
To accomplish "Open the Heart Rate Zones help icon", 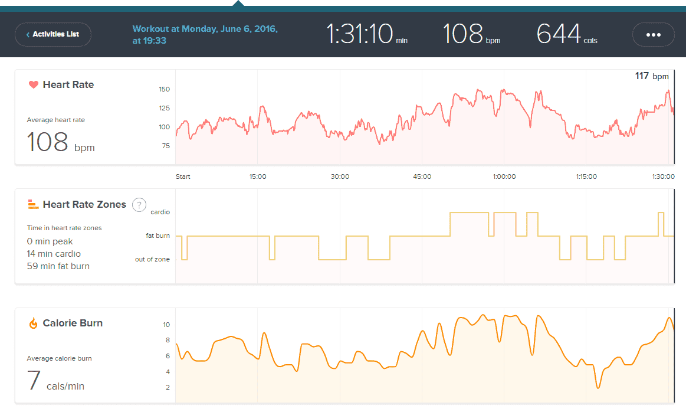I will click(x=139, y=205).
